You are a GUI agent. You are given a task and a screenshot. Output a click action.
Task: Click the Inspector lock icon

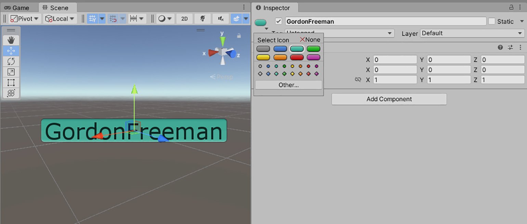point(511,7)
